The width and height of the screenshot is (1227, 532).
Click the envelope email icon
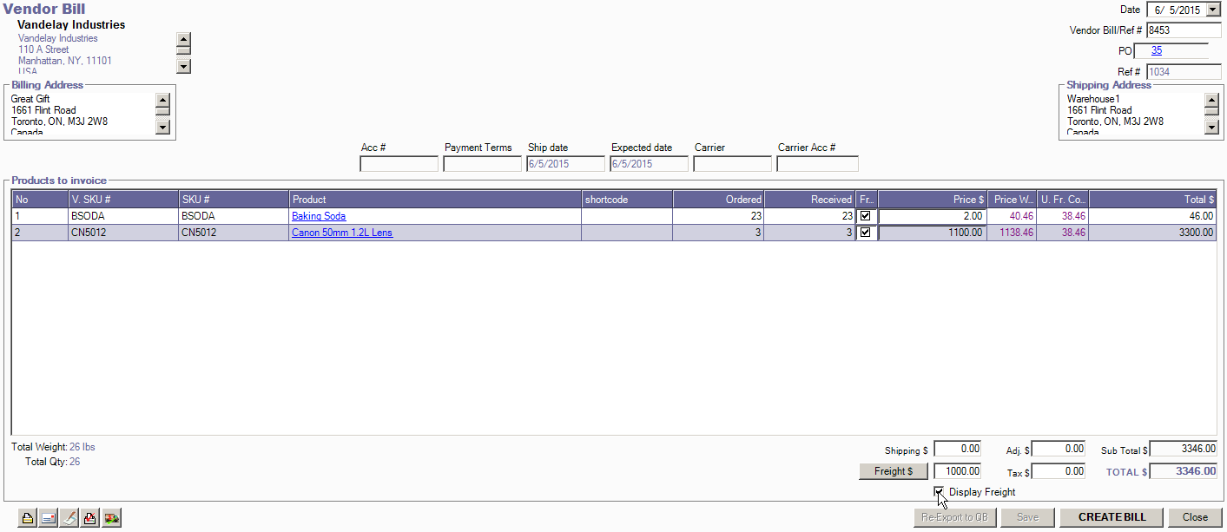coord(49,518)
